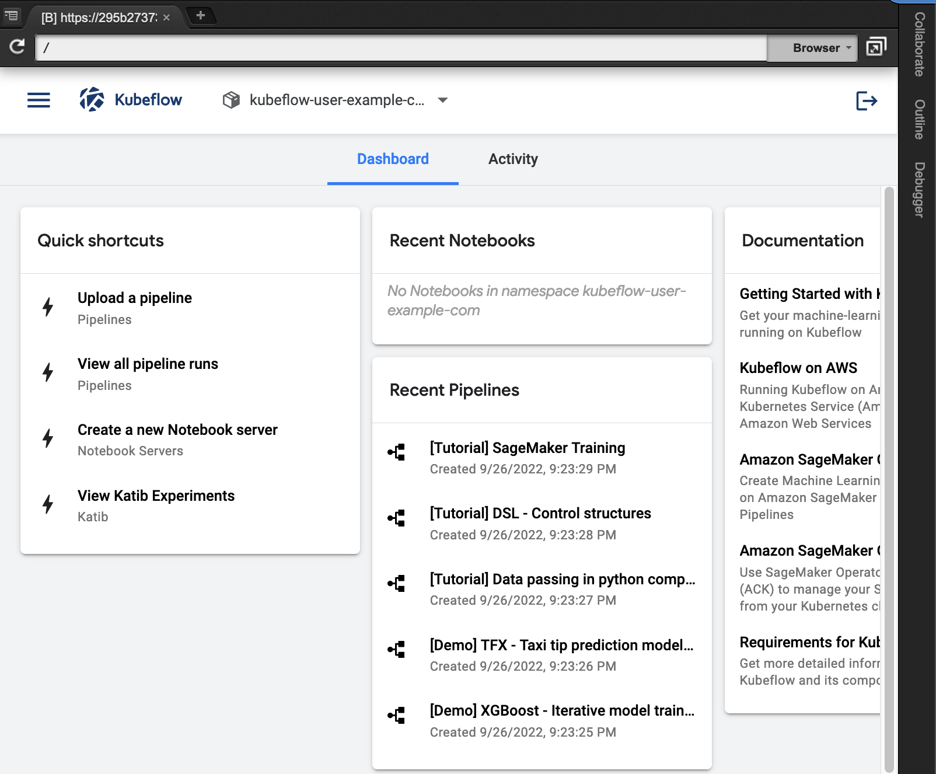The height and width of the screenshot is (774, 936).
Task: Open the Collaborate side panel
Action: (919, 44)
